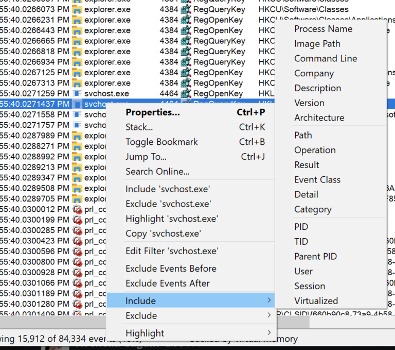The height and width of the screenshot is (350, 395).
Task: Pick Parent PID from the submenu
Action: click(315, 257)
